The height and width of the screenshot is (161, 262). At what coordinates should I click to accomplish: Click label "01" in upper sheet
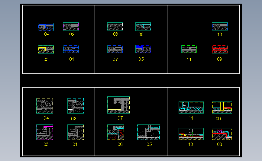coord(72,59)
